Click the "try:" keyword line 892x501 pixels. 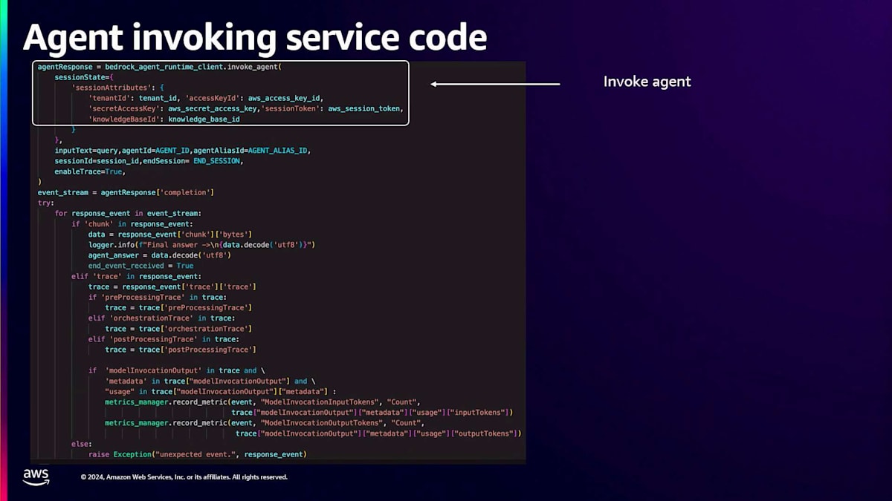coord(46,203)
